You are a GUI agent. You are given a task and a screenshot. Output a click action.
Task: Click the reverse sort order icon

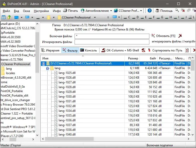[x=187, y=50]
